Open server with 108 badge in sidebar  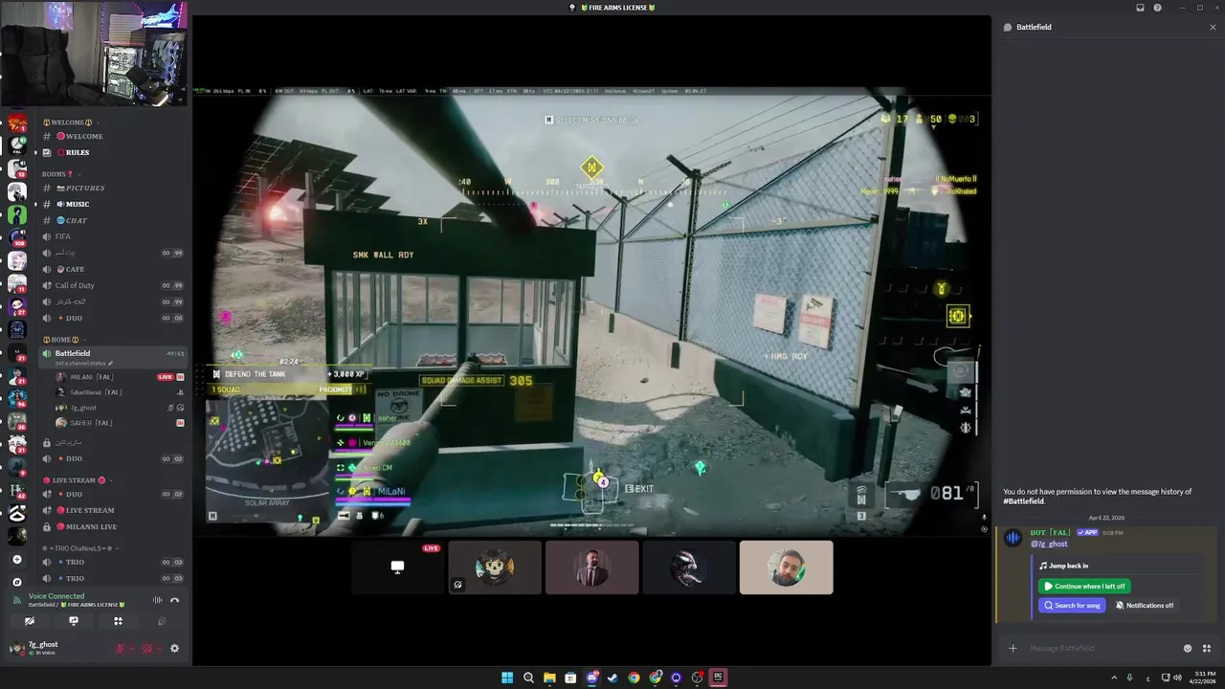point(17,237)
